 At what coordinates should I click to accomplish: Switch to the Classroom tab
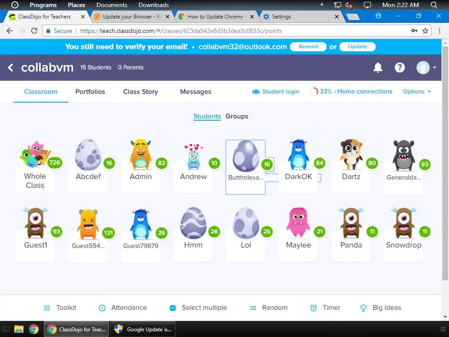coord(41,92)
